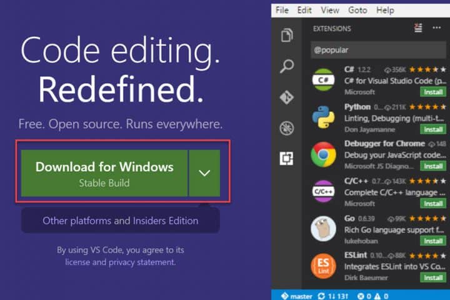450x300 pixels.
Task: Open the Explorer files icon
Action: [287, 36]
